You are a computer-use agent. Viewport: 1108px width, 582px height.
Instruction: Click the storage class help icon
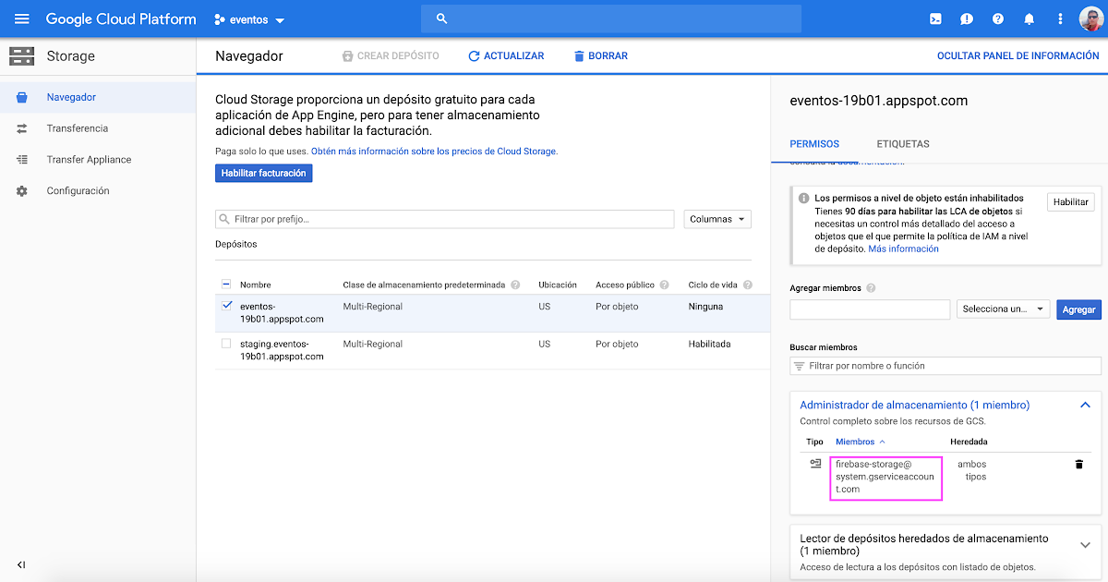point(515,285)
